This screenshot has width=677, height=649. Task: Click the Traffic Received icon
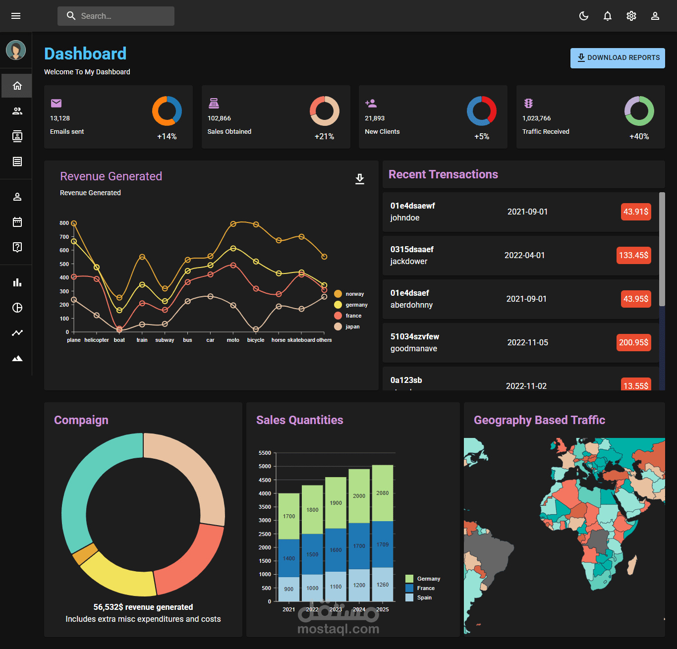coord(528,103)
